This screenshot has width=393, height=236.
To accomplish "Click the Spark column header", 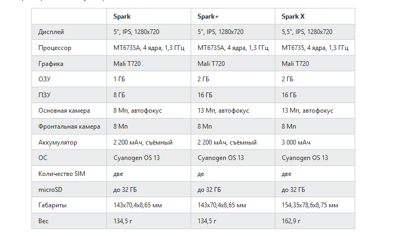I will 121,16.
